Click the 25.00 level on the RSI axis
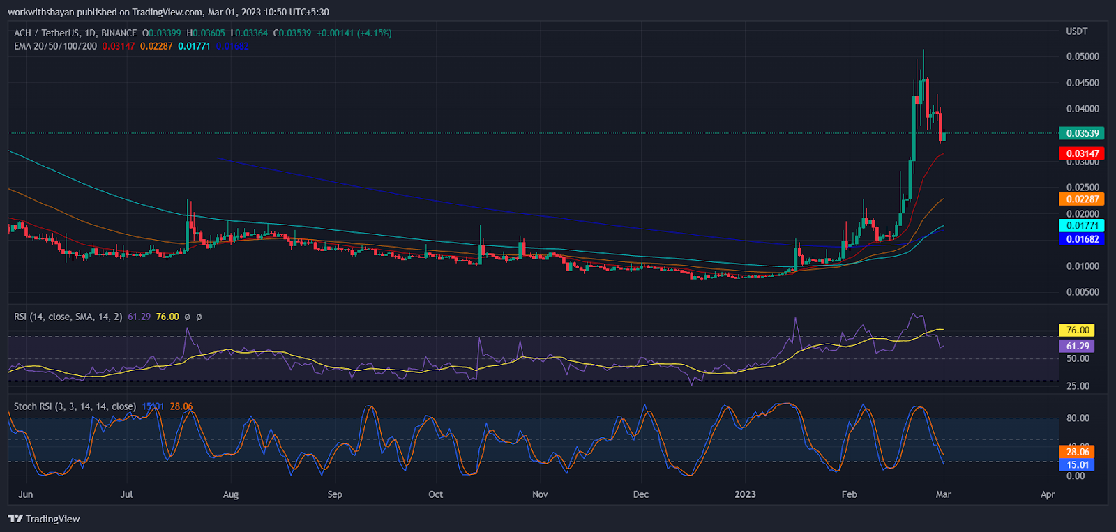 pyautogui.click(x=1078, y=386)
